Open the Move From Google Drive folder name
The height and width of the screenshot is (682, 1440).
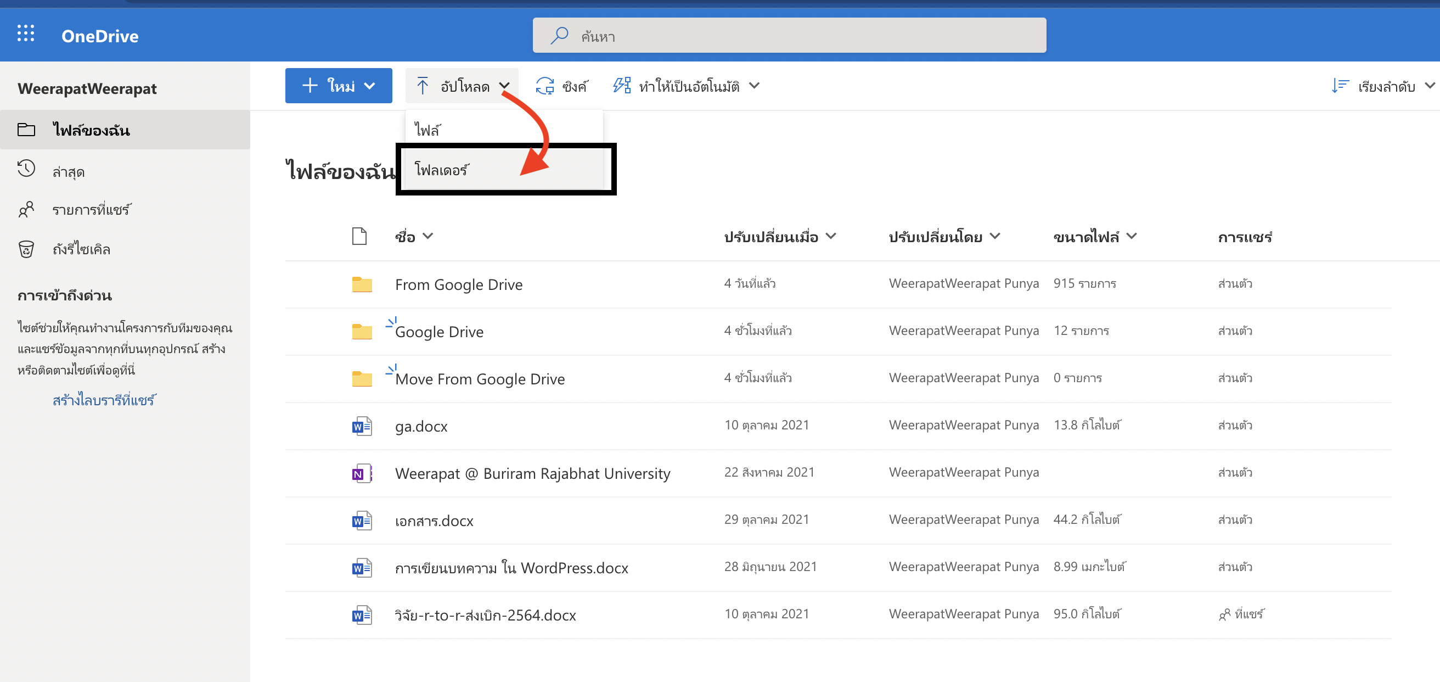coord(480,379)
